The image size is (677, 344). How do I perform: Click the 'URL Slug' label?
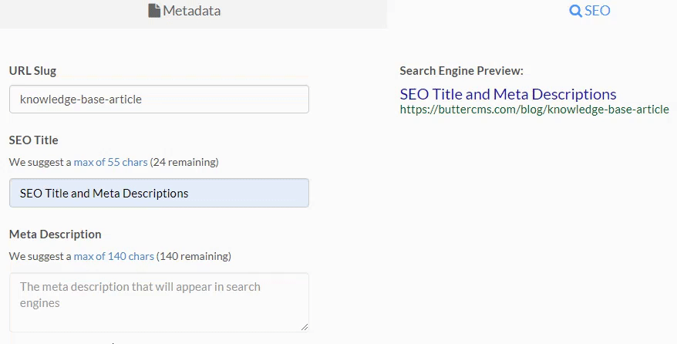tap(33, 71)
